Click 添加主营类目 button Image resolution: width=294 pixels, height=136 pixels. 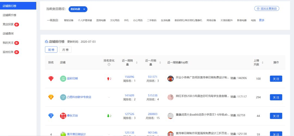coord(267,9)
